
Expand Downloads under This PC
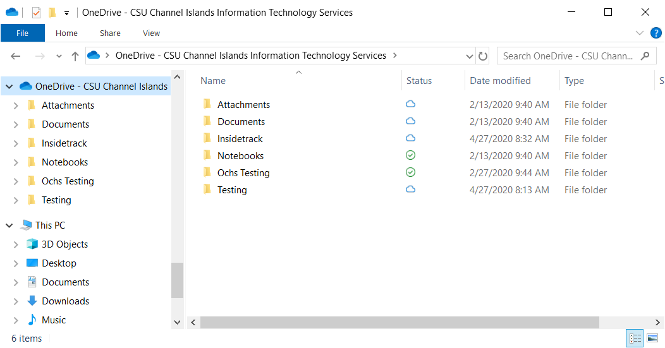point(16,301)
